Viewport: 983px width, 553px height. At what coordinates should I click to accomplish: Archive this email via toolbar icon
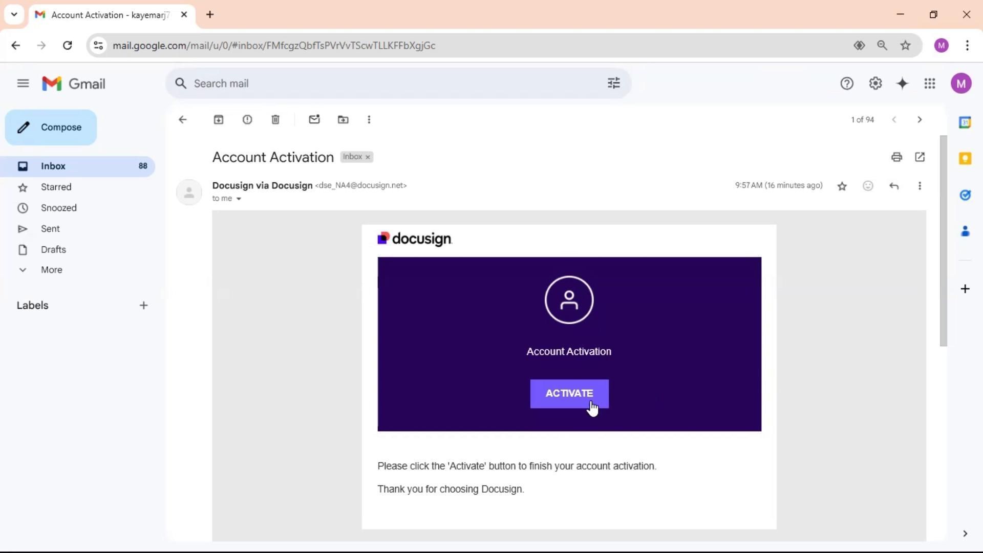point(219,119)
